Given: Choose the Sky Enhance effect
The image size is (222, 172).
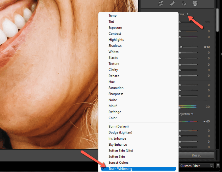Looking at the screenshot, I should [117, 144].
